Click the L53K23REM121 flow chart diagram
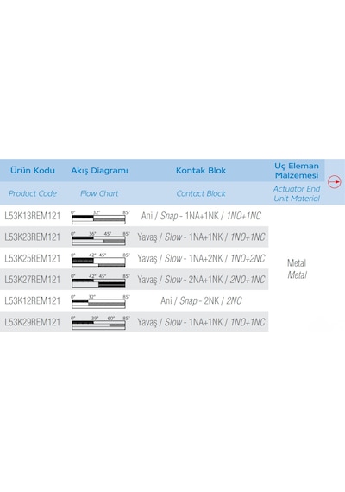The image size is (345, 492). (100, 238)
